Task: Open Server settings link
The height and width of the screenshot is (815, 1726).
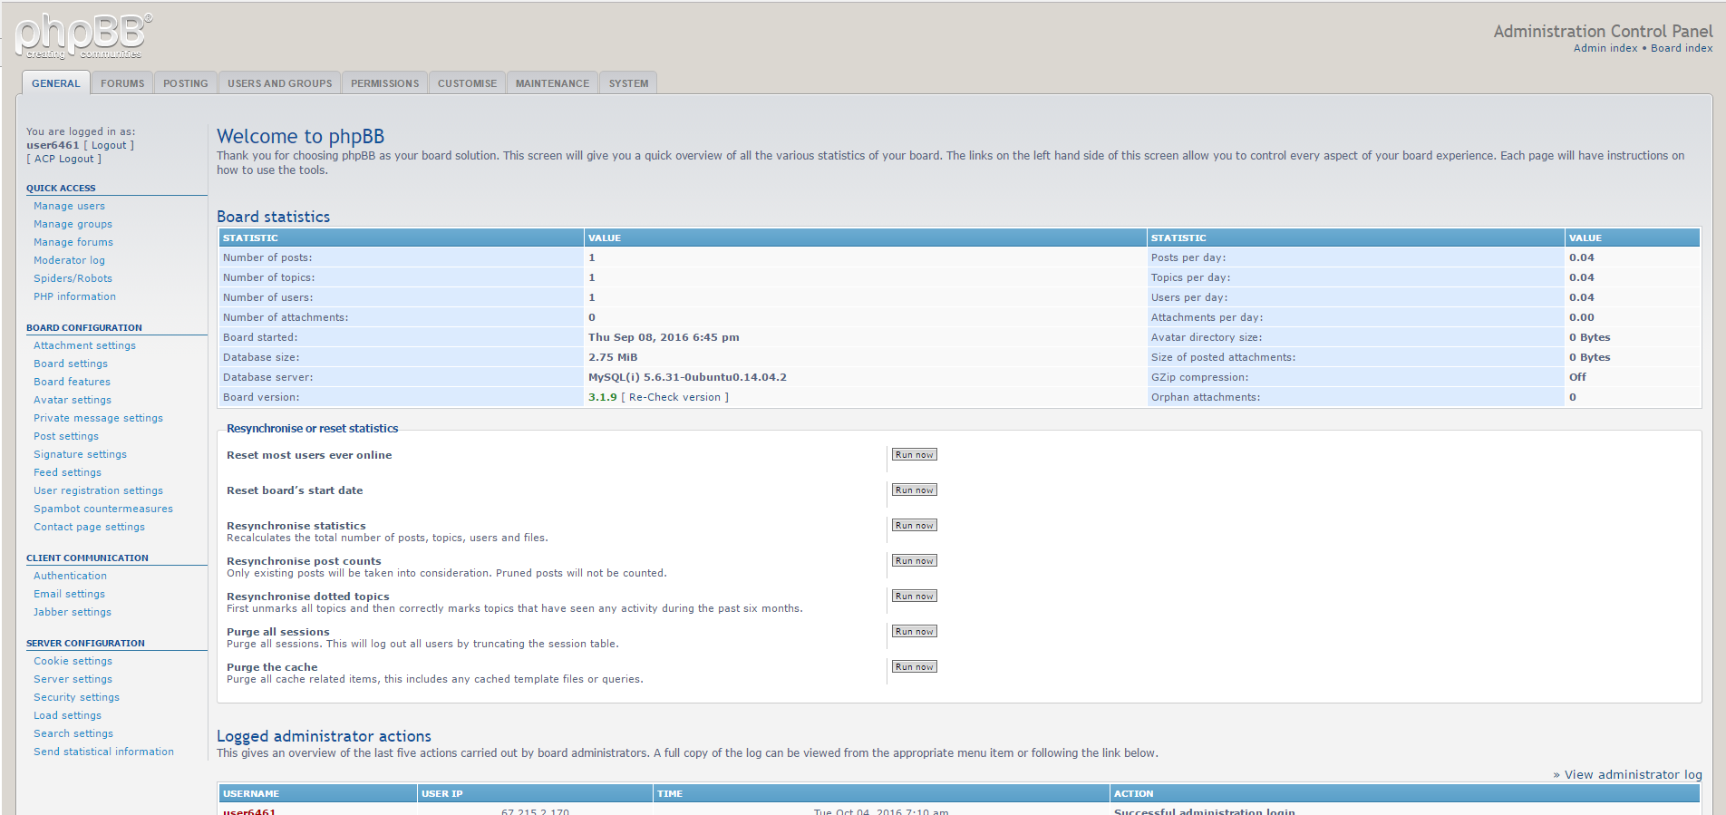Action: pos(73,679)
